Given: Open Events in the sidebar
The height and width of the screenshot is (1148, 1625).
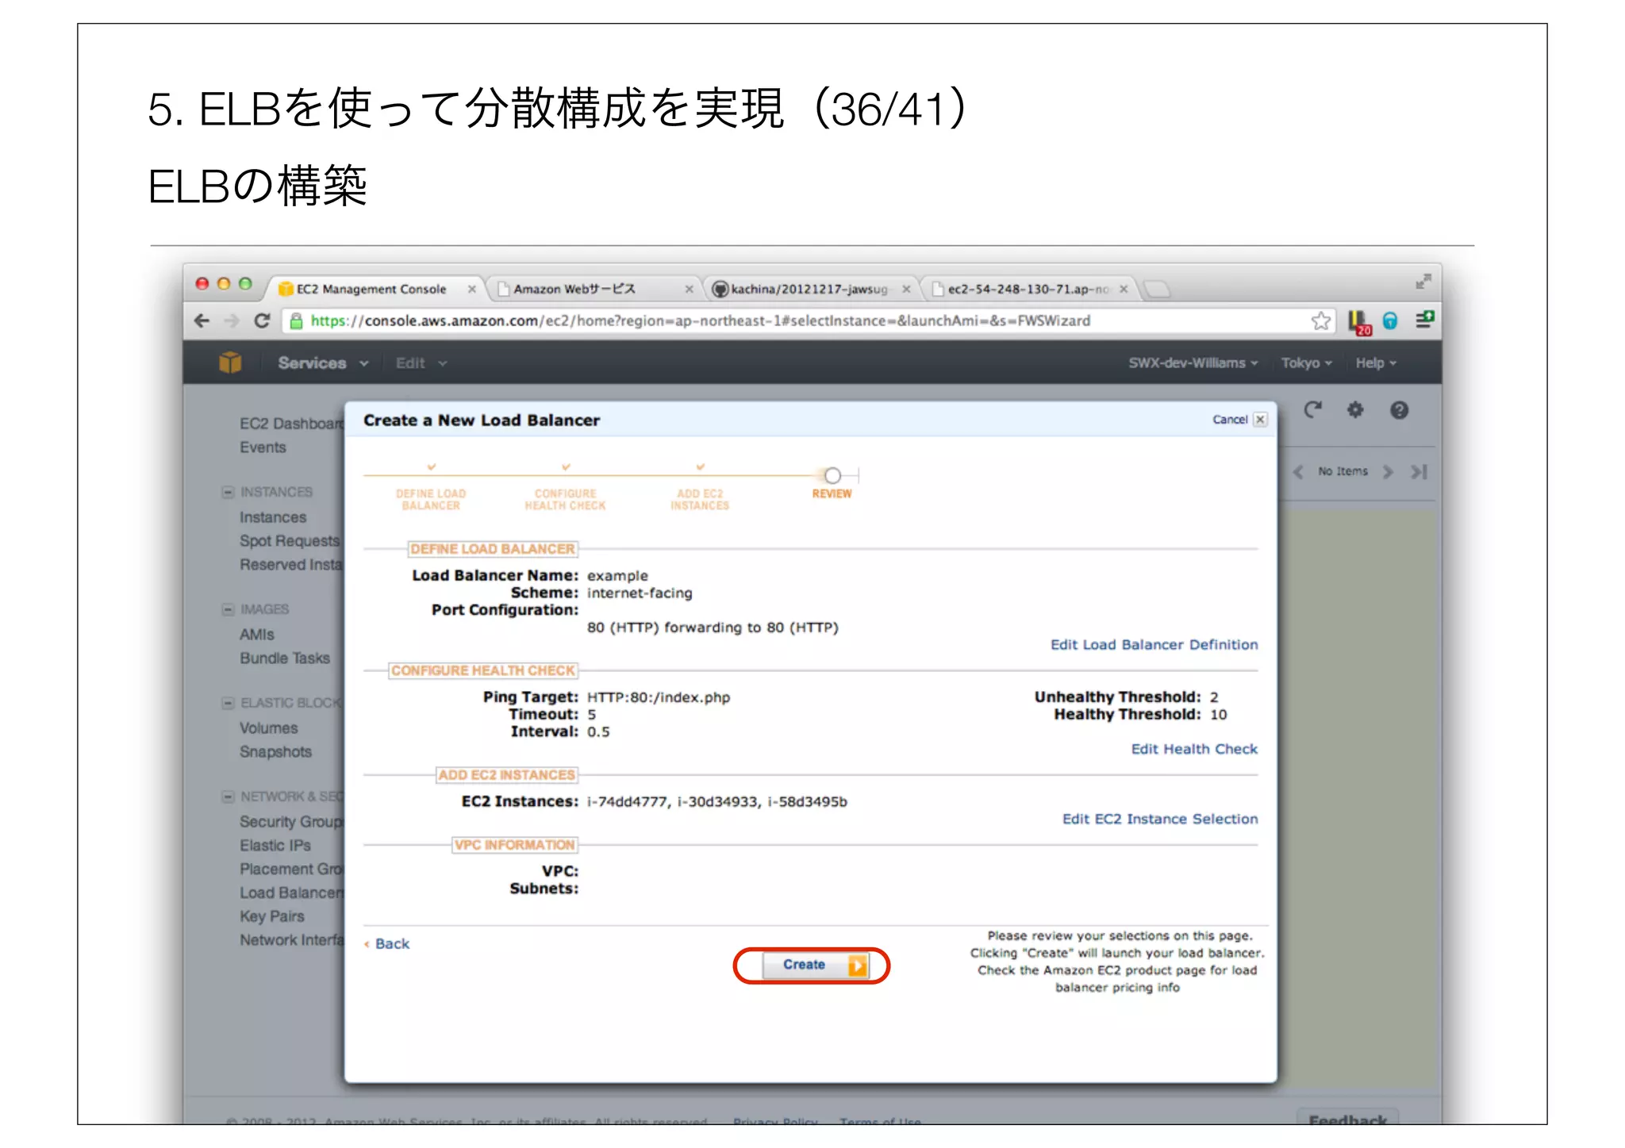Looking at the screenshot, I should coord(263,447).
